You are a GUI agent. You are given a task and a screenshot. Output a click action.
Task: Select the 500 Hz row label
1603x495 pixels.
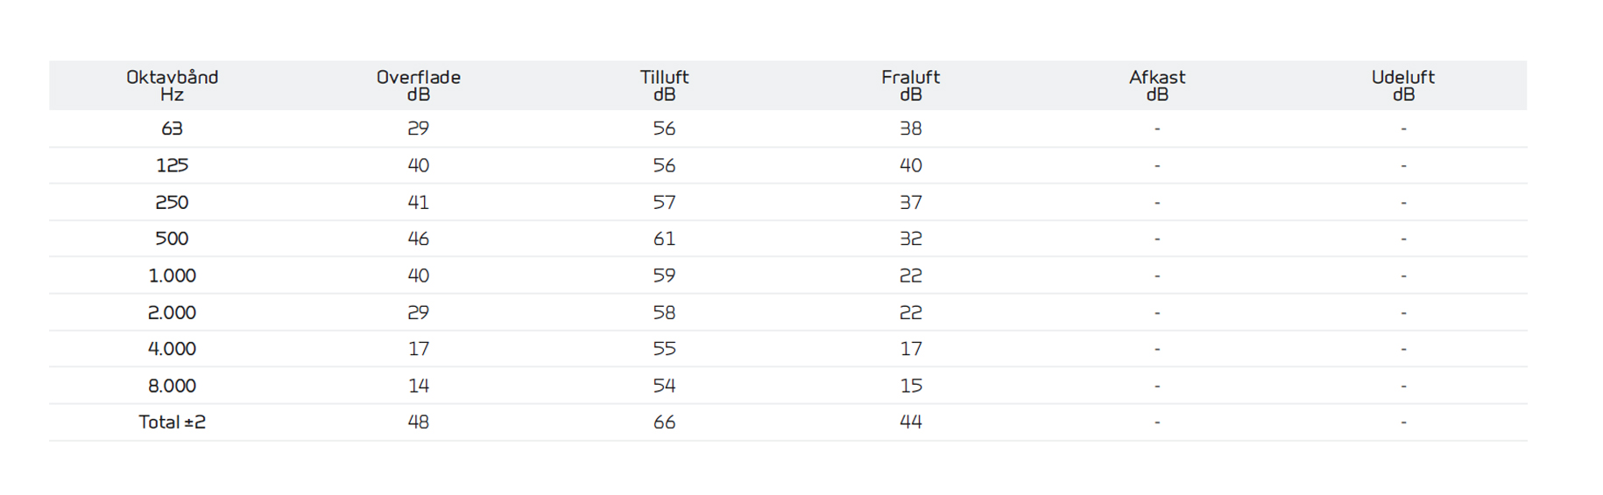(x=172, y=239)
